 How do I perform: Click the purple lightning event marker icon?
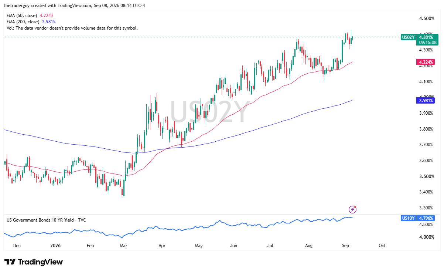(352, 210)
